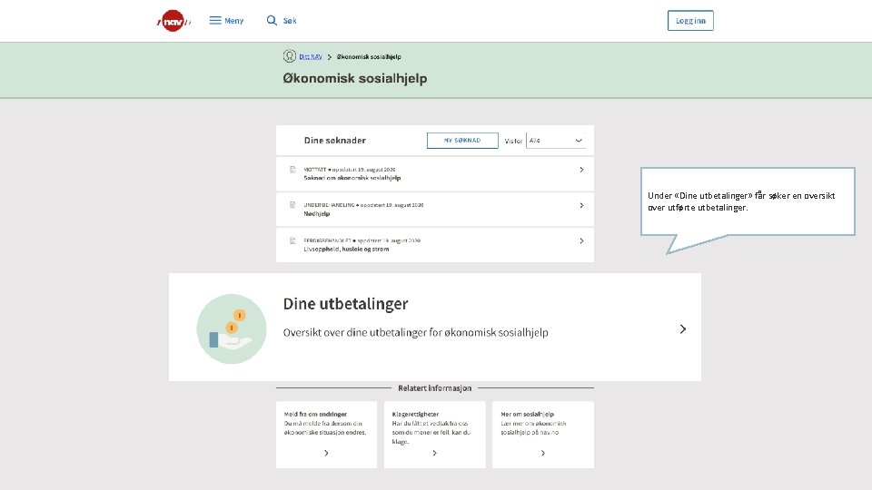Start a new application with NY SØKNAD
872x490 pixels.
click(462, 141)
